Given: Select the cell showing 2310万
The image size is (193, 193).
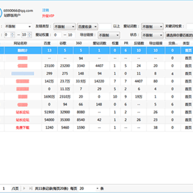Looking at the screenshot, I should point(65,96).
